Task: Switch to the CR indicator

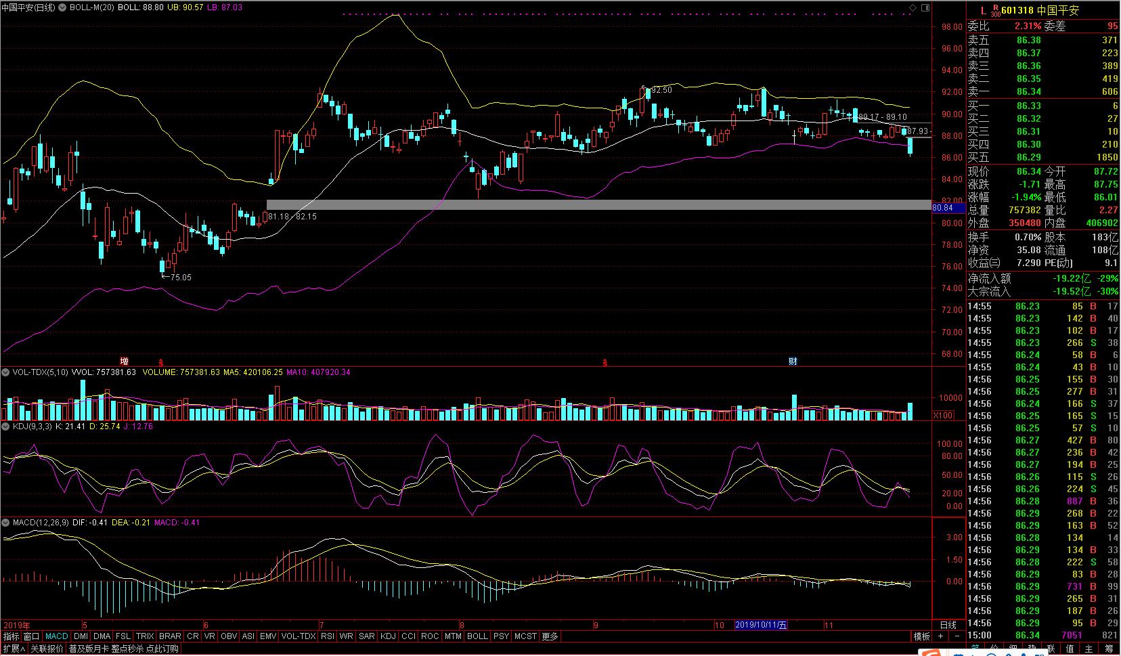Action: [193, 636]
